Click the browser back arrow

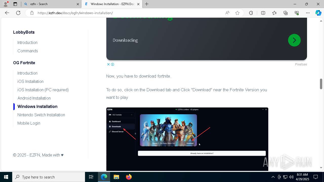7,13
